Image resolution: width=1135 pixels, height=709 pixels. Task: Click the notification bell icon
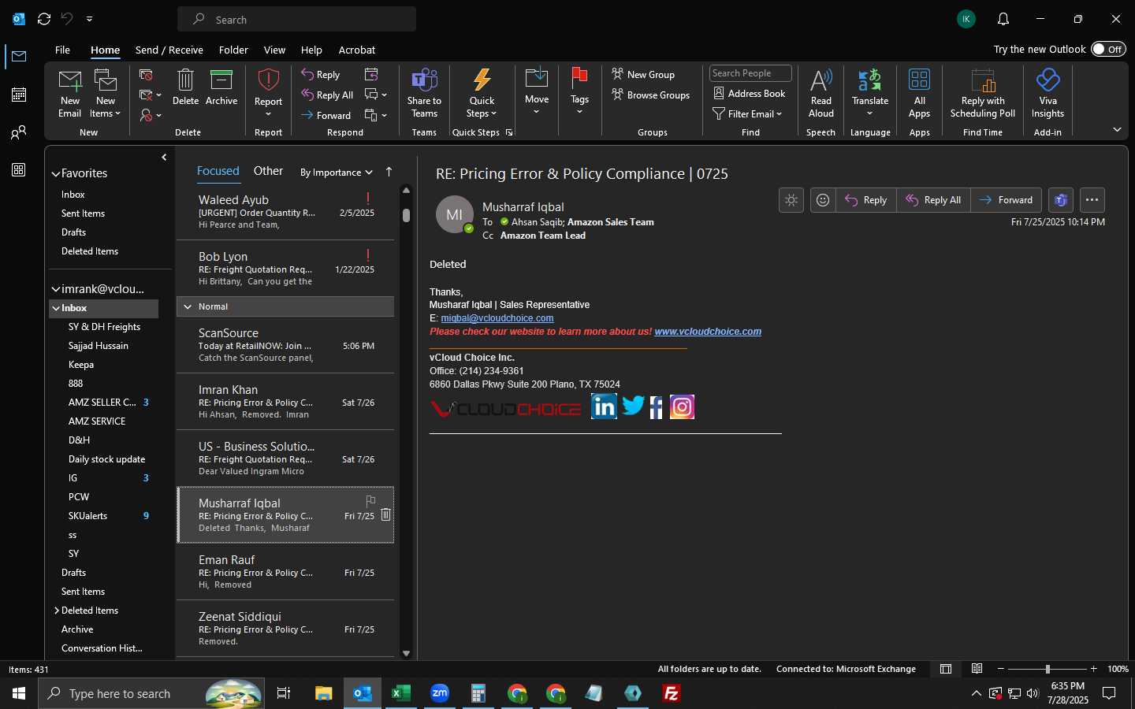(1003, 19)
